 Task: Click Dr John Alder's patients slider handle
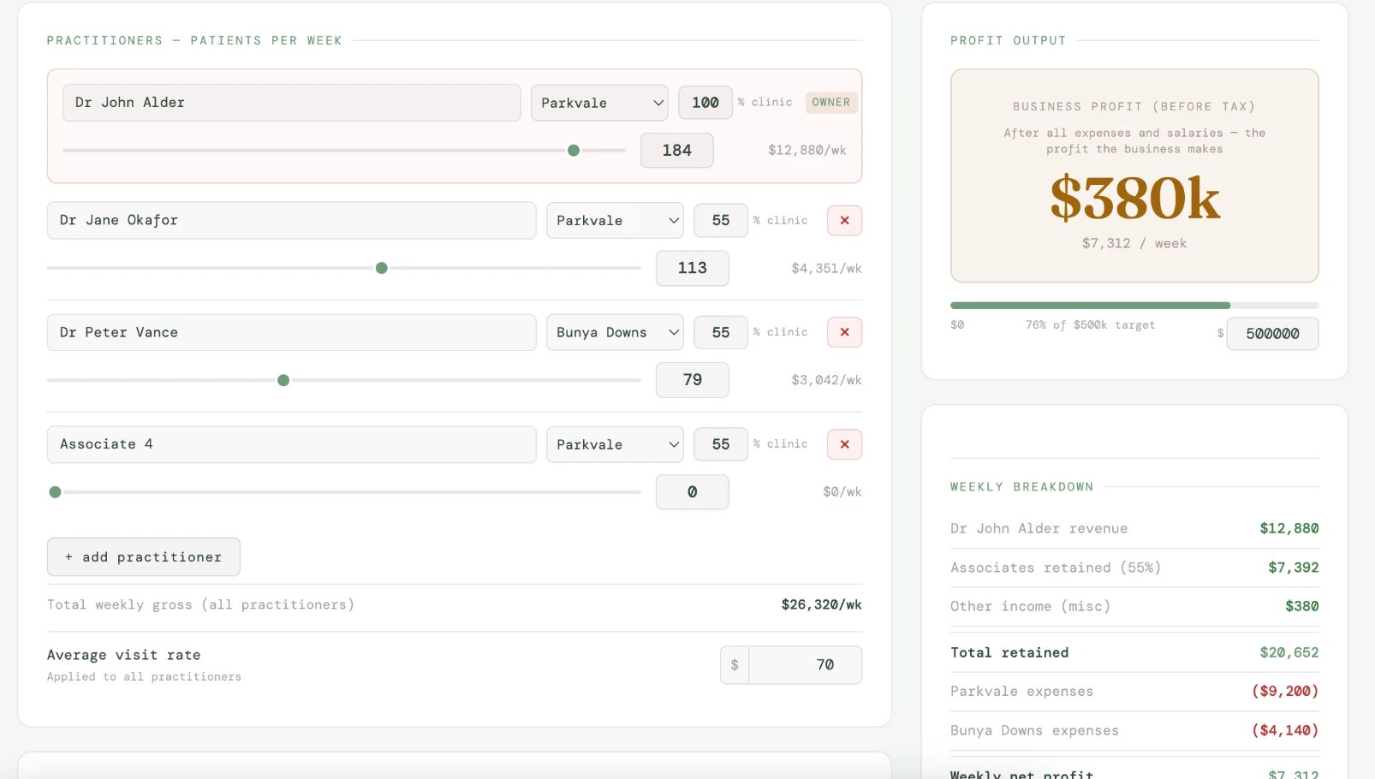(574, 151)
